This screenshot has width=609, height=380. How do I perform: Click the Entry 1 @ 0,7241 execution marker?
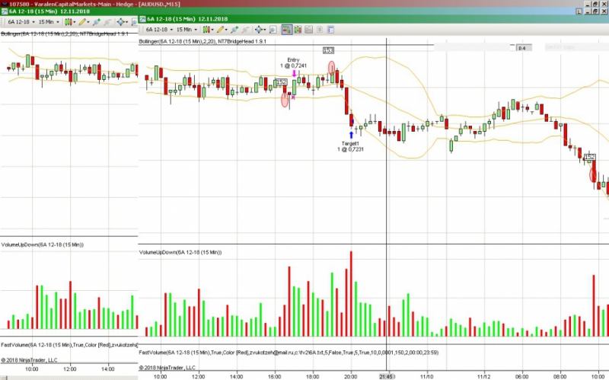pos(293,63)
